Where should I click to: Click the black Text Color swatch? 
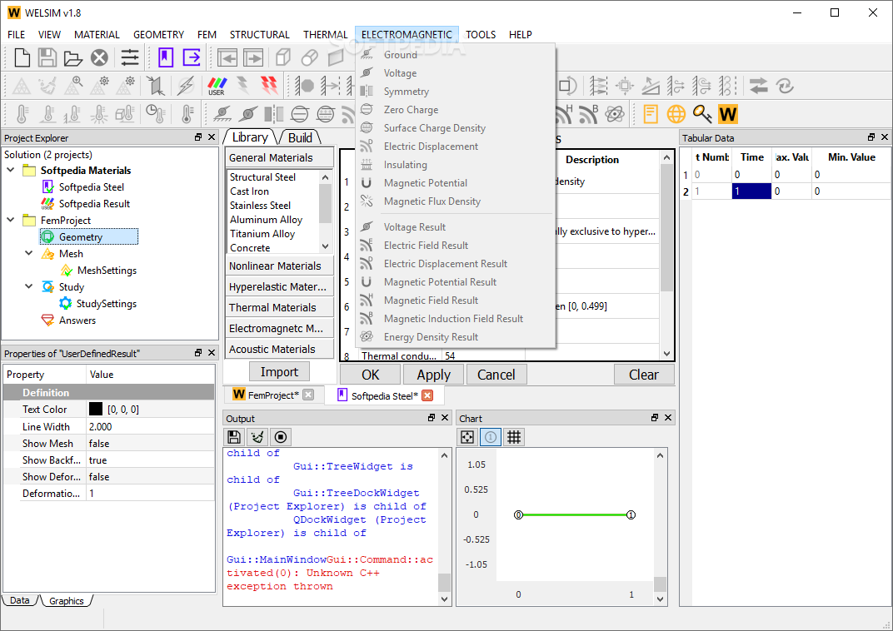96,409
